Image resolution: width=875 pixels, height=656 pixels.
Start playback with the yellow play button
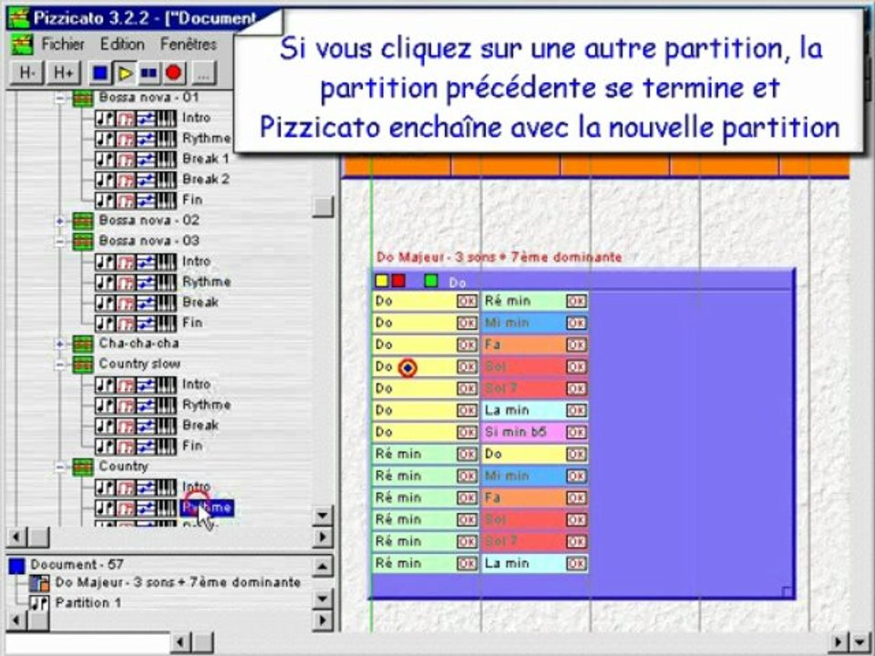point(125,73)
